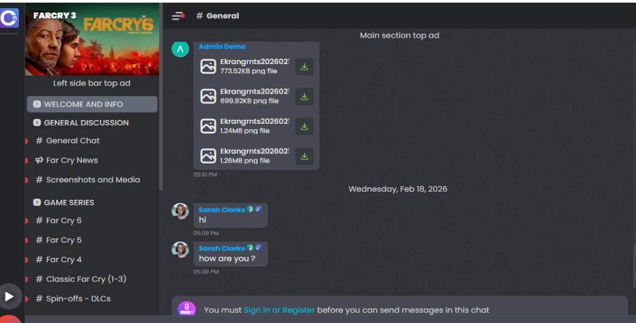
Task: Click Sarah Clarke's avatar next to "hi"
Action: click(180, 211)
